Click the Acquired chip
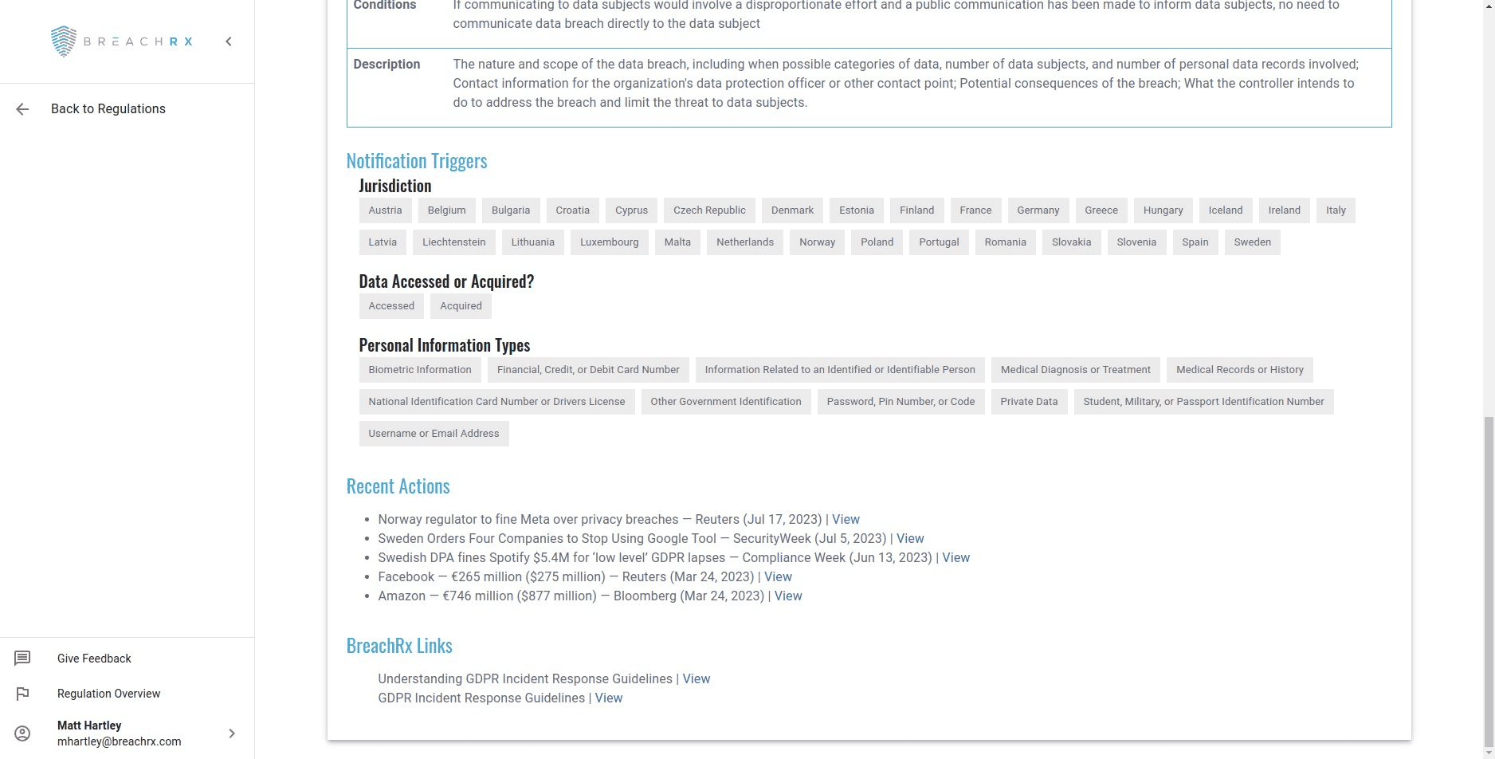 pos(461,306)
